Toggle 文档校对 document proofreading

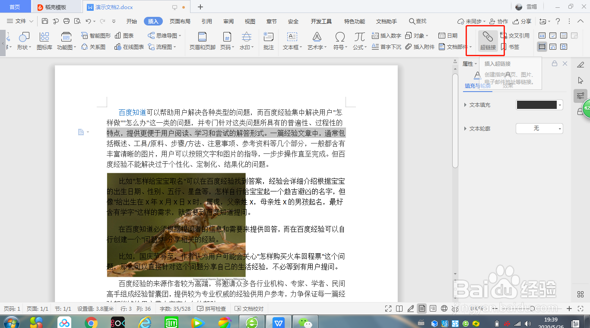click(x=249, y=309)
